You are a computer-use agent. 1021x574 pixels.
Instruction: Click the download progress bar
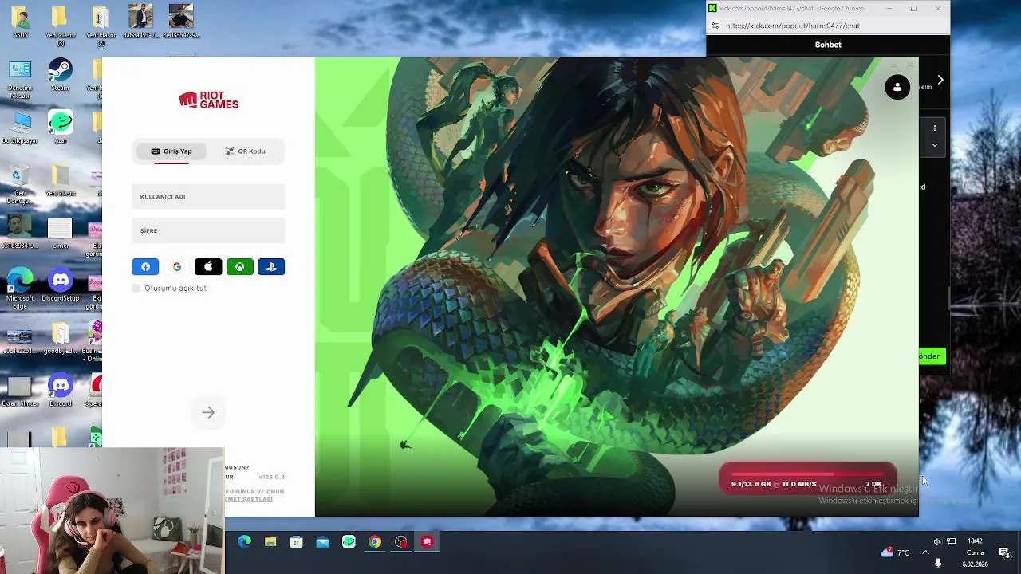point(808,474)
